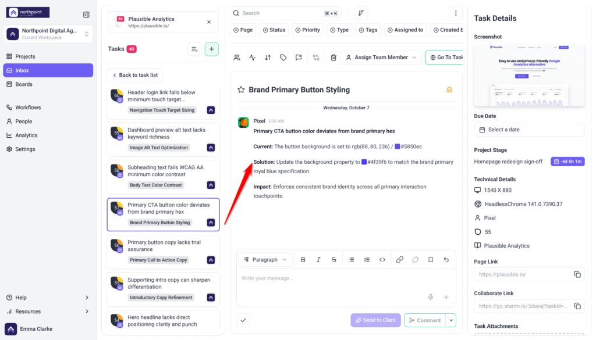Click the Comment button

[x=425, y=320]
